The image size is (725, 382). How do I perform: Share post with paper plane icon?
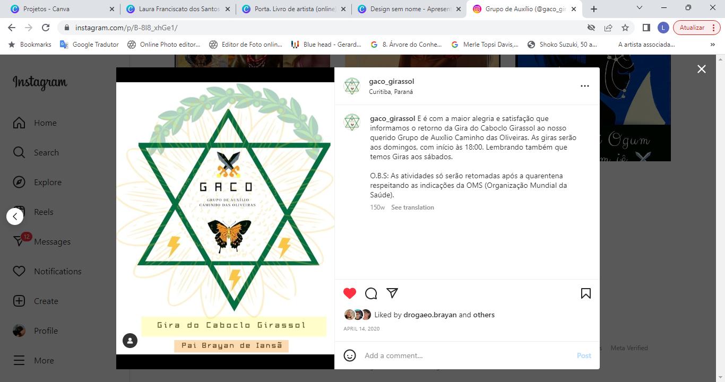tap(392, 293)
